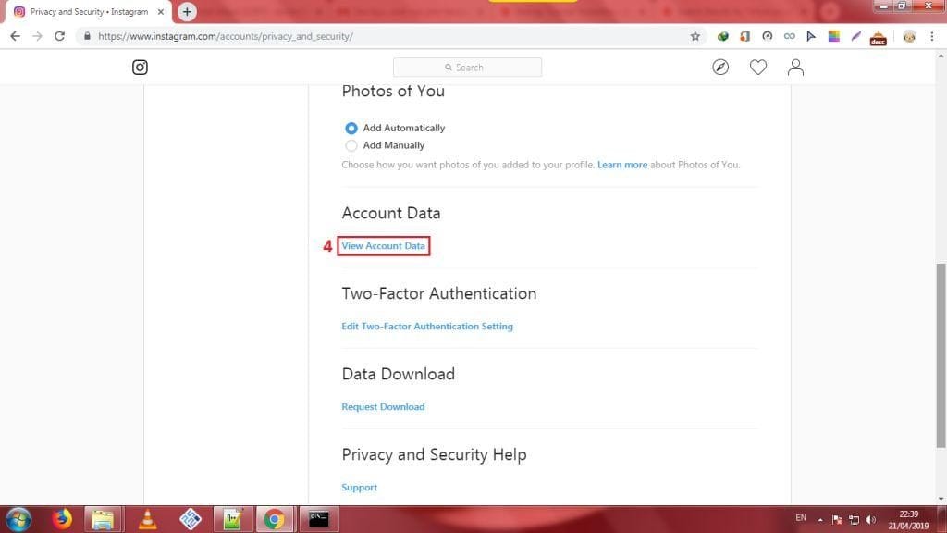
Task: Switch to Privacy and Security tab
Action: (88, 12)
